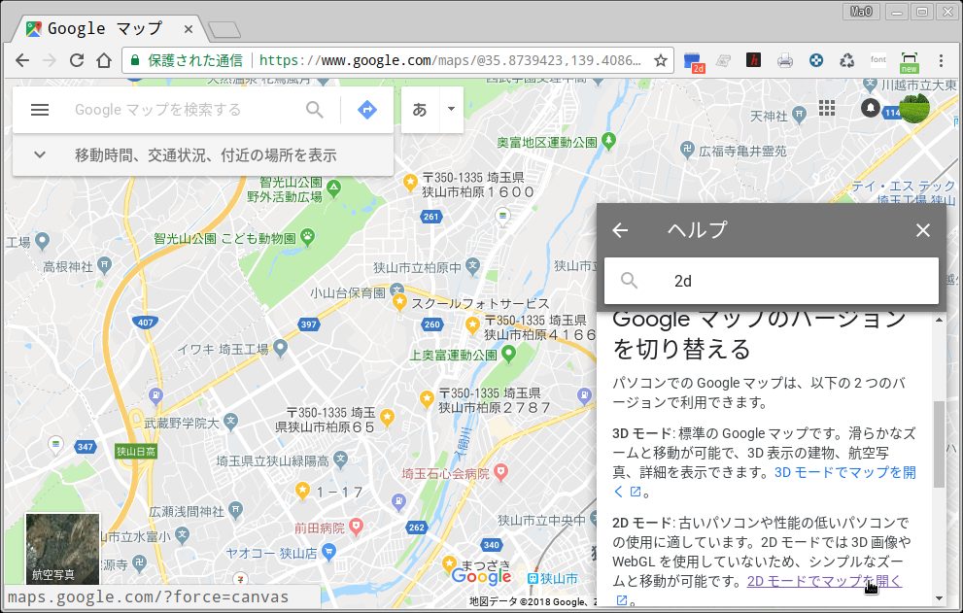Click the font extension icon
The width and height of the screenshot is (963, 613).
tap(878, 59)
